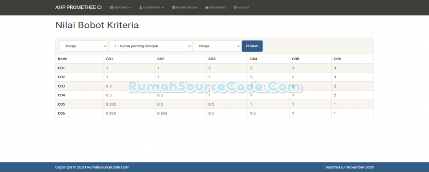Click the Ubah button
429x172 pixels.
point(252,46)
